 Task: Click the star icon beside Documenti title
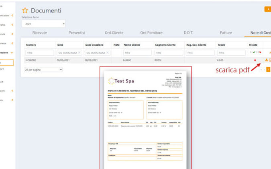(x=25, y=10)
